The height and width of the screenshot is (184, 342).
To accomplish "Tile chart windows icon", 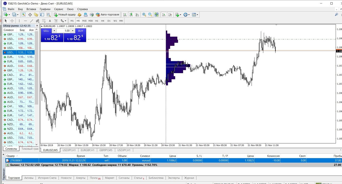I will point(156,15).
